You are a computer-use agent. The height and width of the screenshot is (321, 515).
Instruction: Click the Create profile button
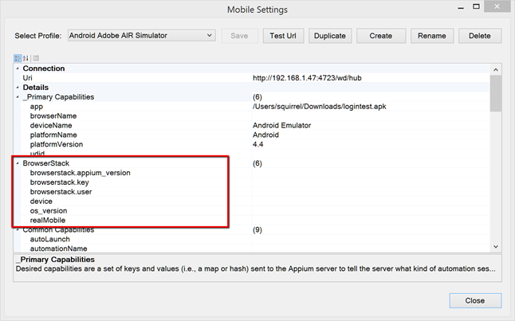click(380, 36)
